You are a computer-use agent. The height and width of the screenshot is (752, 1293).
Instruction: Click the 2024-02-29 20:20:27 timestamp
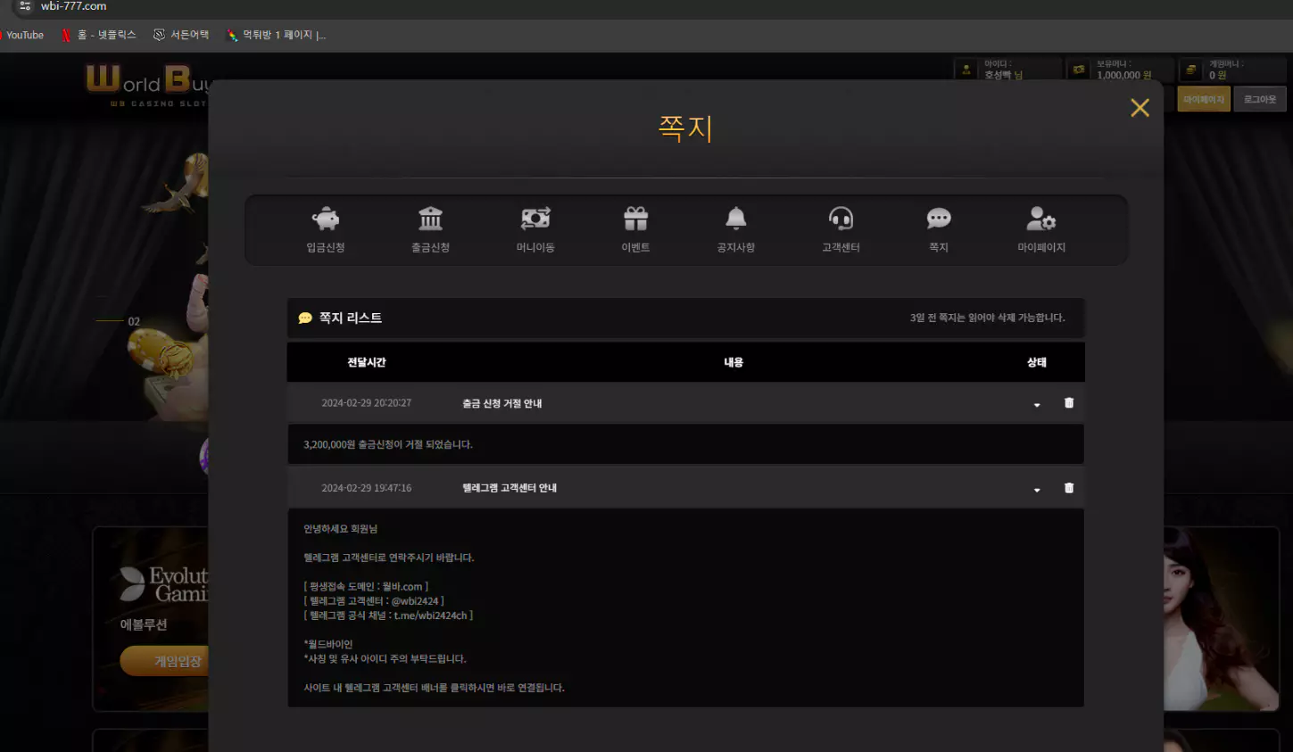pos(367,403)
